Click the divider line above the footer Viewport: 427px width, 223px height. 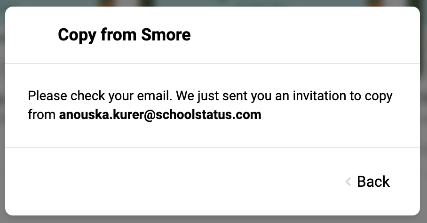pos(213,147)
